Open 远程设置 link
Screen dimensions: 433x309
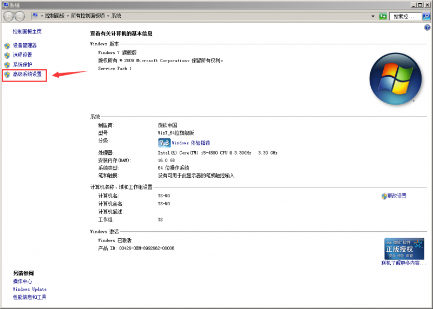pos(22,55)
